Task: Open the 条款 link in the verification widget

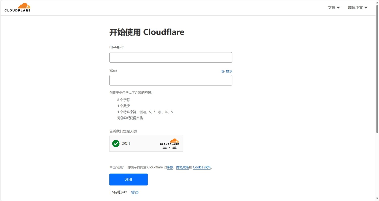Action: point(174,147)
